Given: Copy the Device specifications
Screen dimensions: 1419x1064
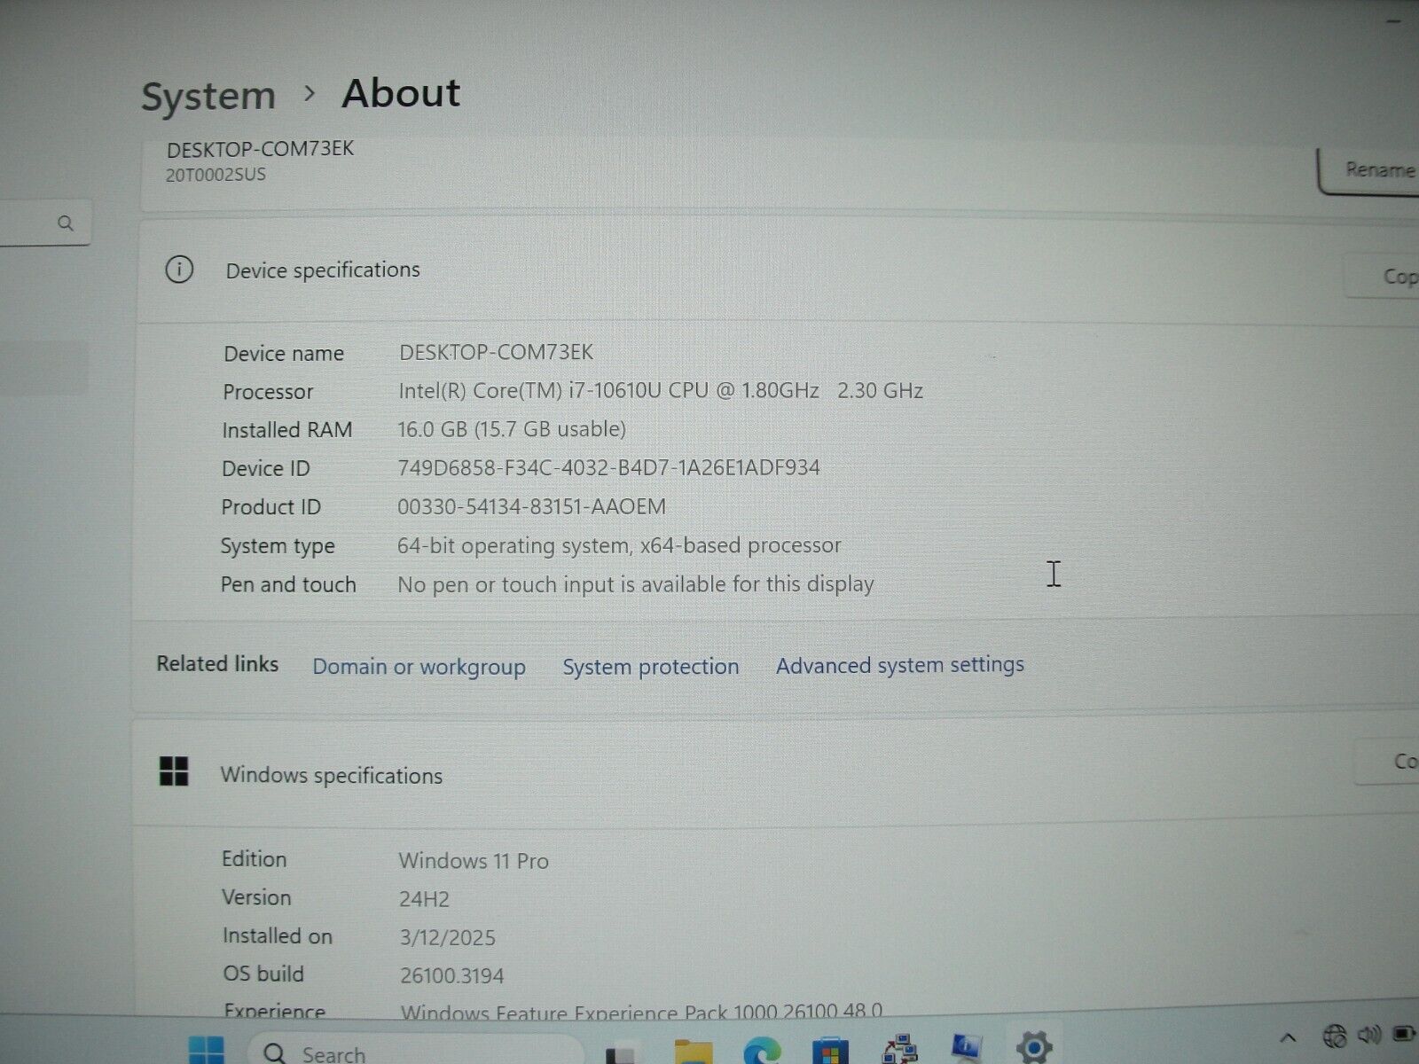Looking at the screenshot, I should click(x=1384, y=277).
